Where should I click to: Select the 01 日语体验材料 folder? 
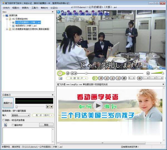point(20,19)
